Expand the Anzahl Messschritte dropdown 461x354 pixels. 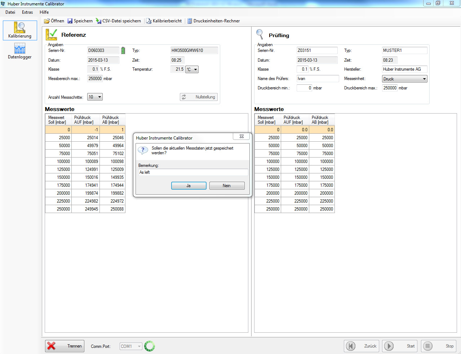95,97
